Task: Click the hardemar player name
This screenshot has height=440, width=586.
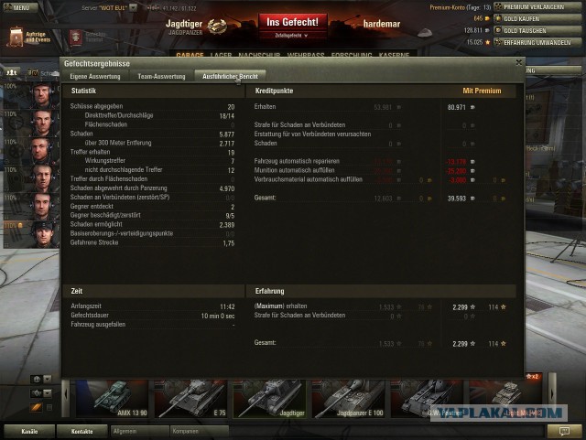Action: pos(382,24)
